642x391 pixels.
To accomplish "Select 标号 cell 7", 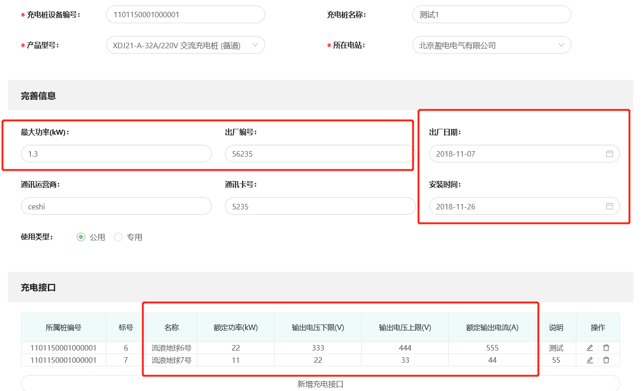I will pyautogui.click(x=126, y=360).
